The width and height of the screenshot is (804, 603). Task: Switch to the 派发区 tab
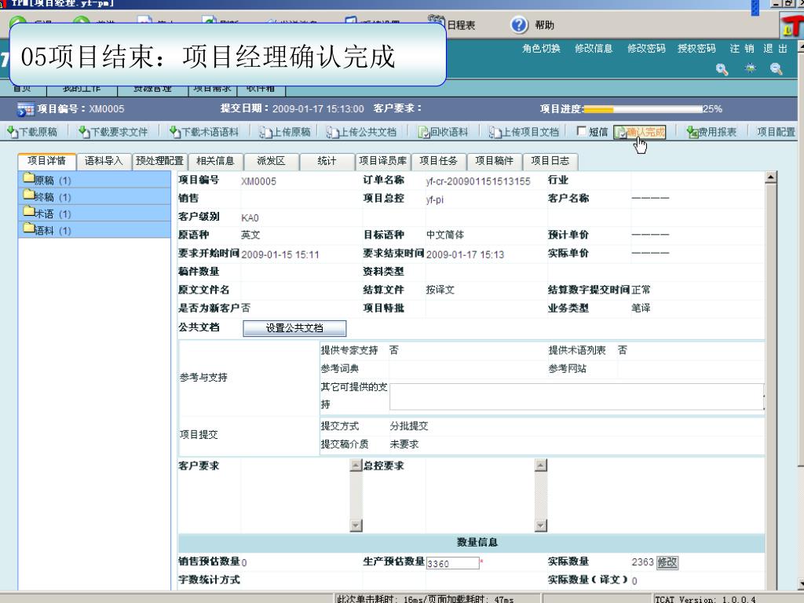click(x=271, y=161)
